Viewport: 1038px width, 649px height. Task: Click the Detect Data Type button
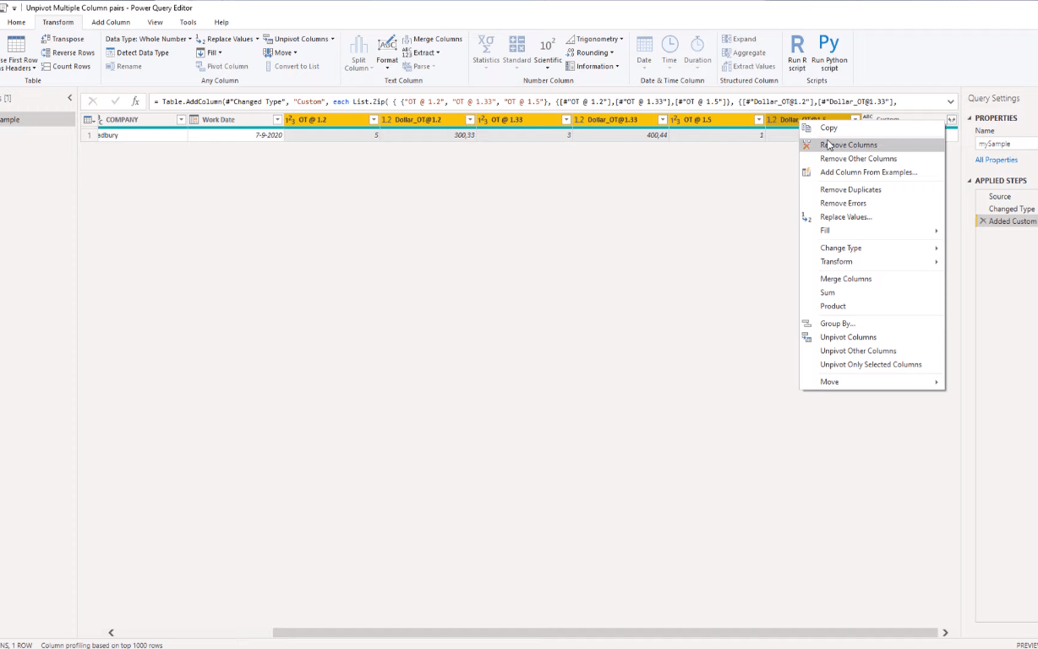[x=137, y=52]
